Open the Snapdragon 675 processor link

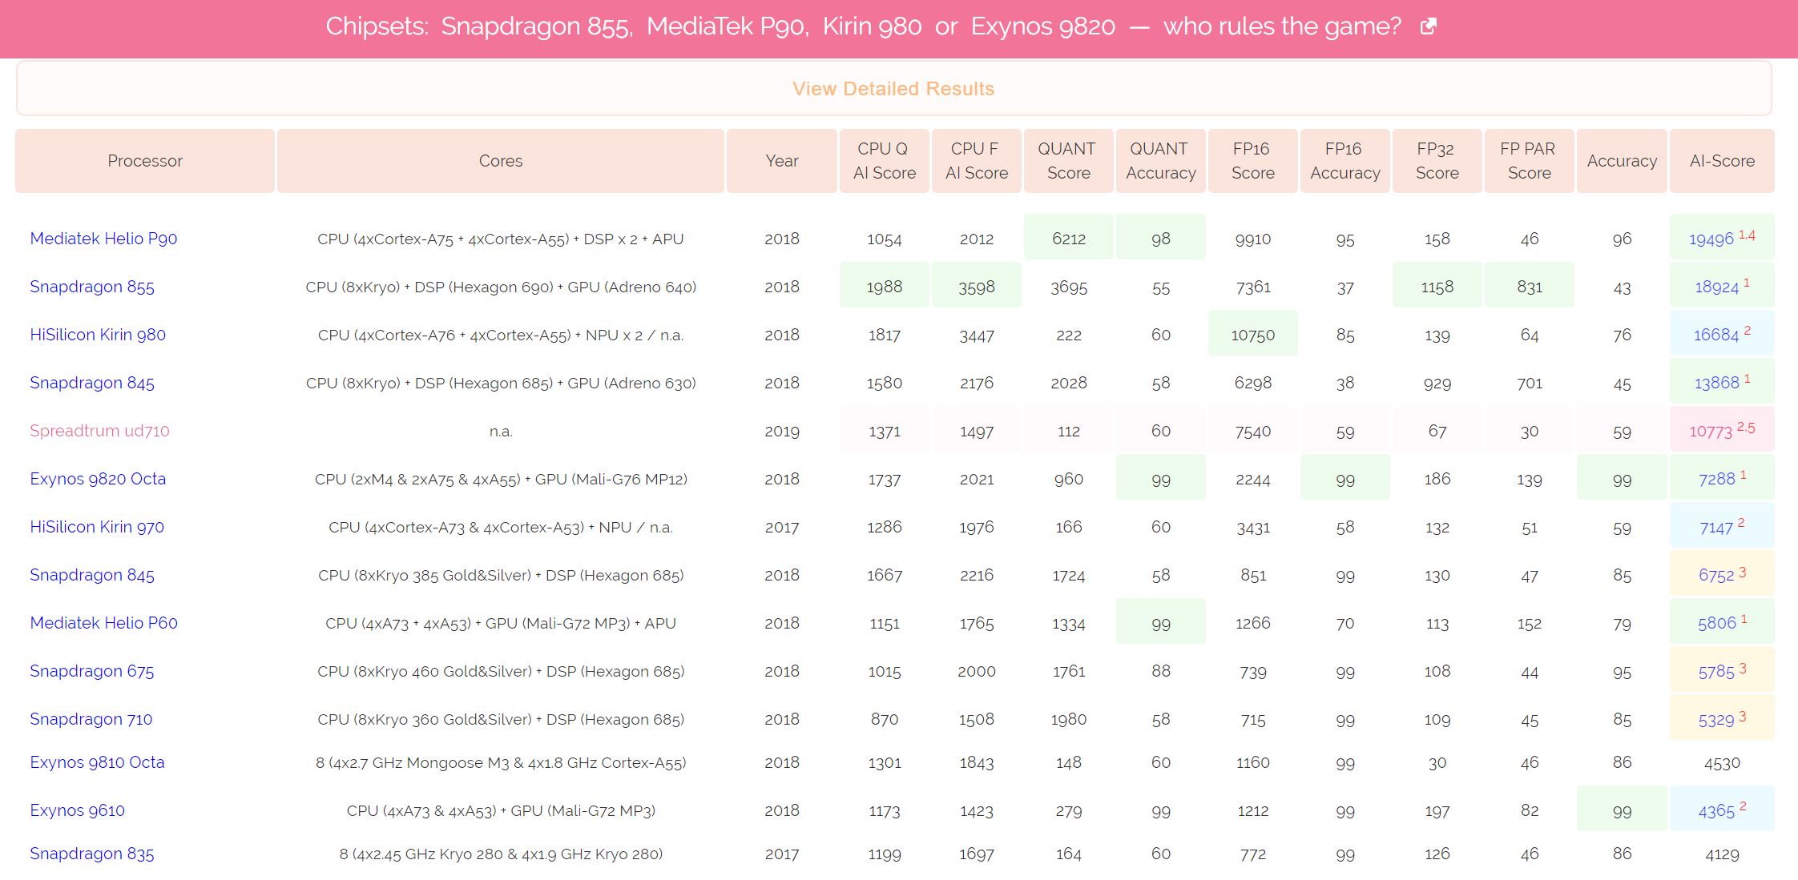coord(91,671)
